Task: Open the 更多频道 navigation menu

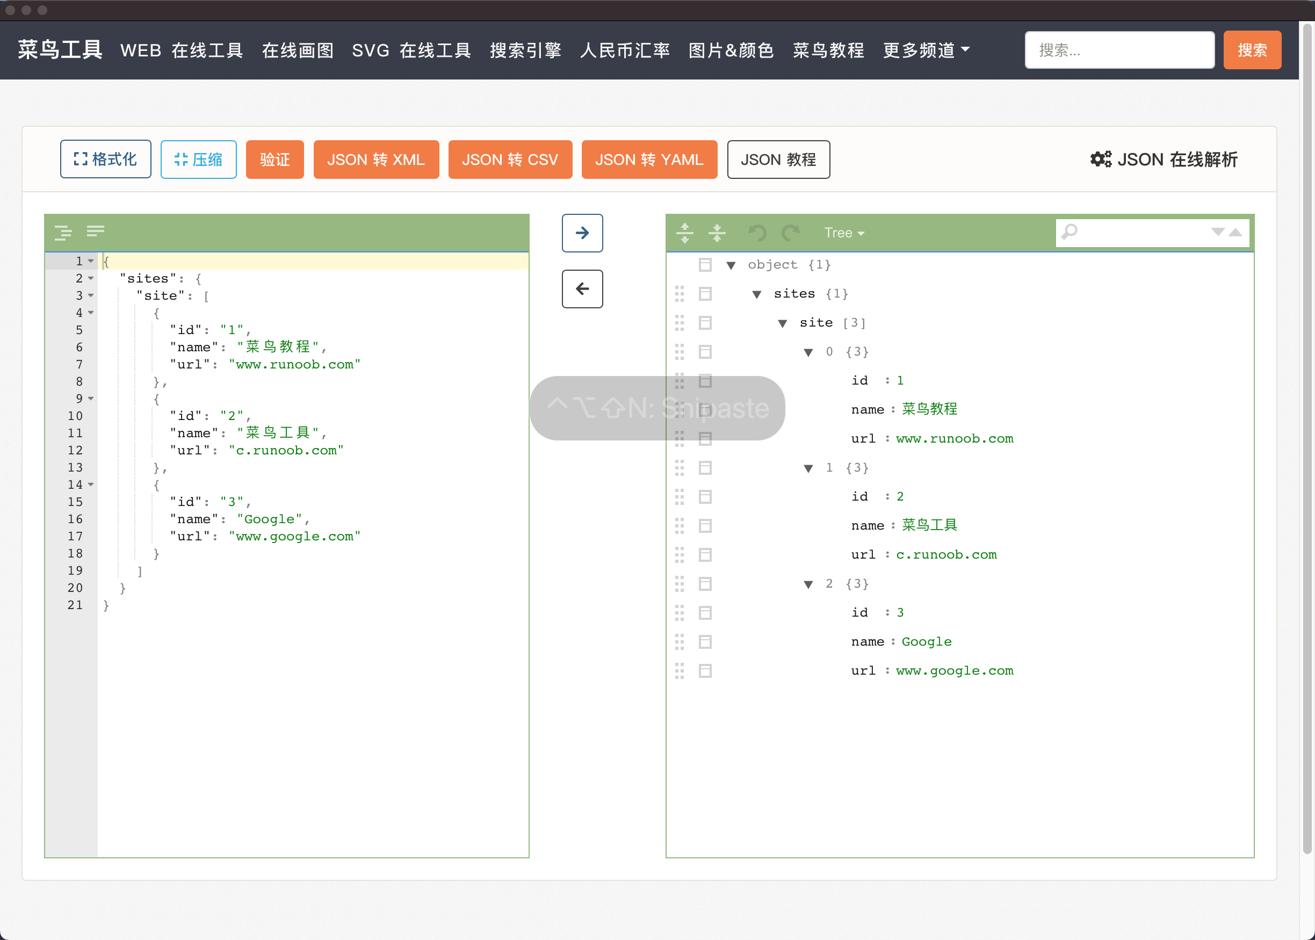Action: 926,50
